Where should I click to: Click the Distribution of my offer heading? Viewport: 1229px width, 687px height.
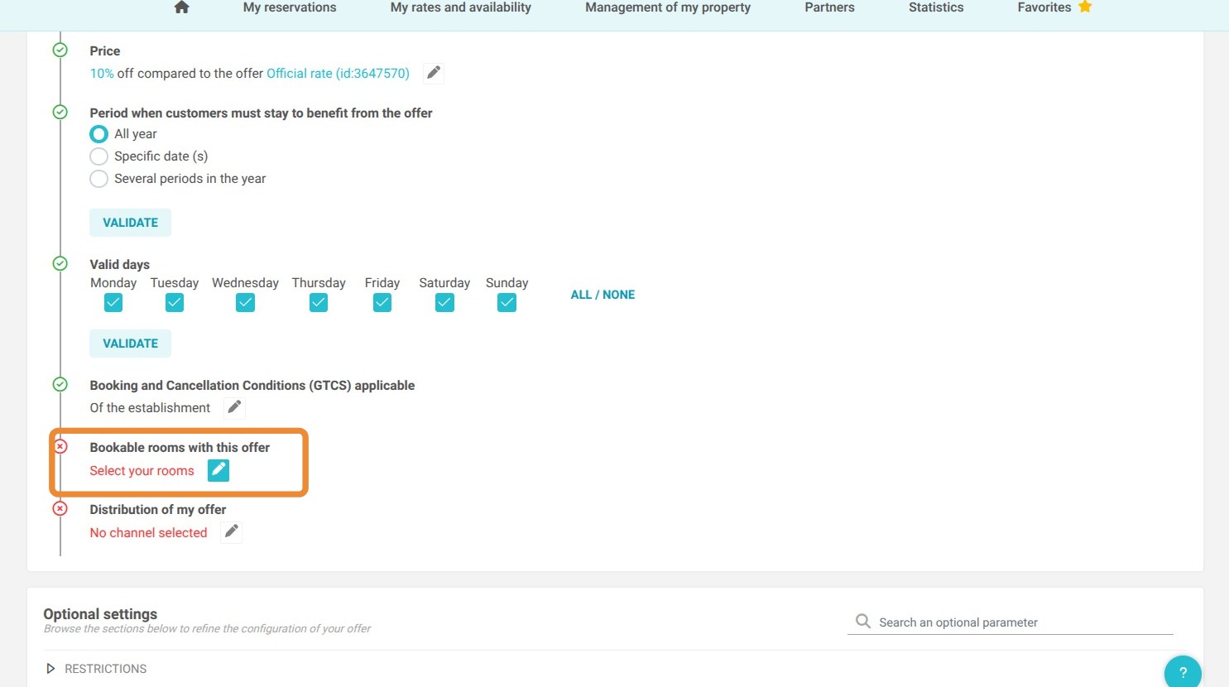[x=157, y=510]
